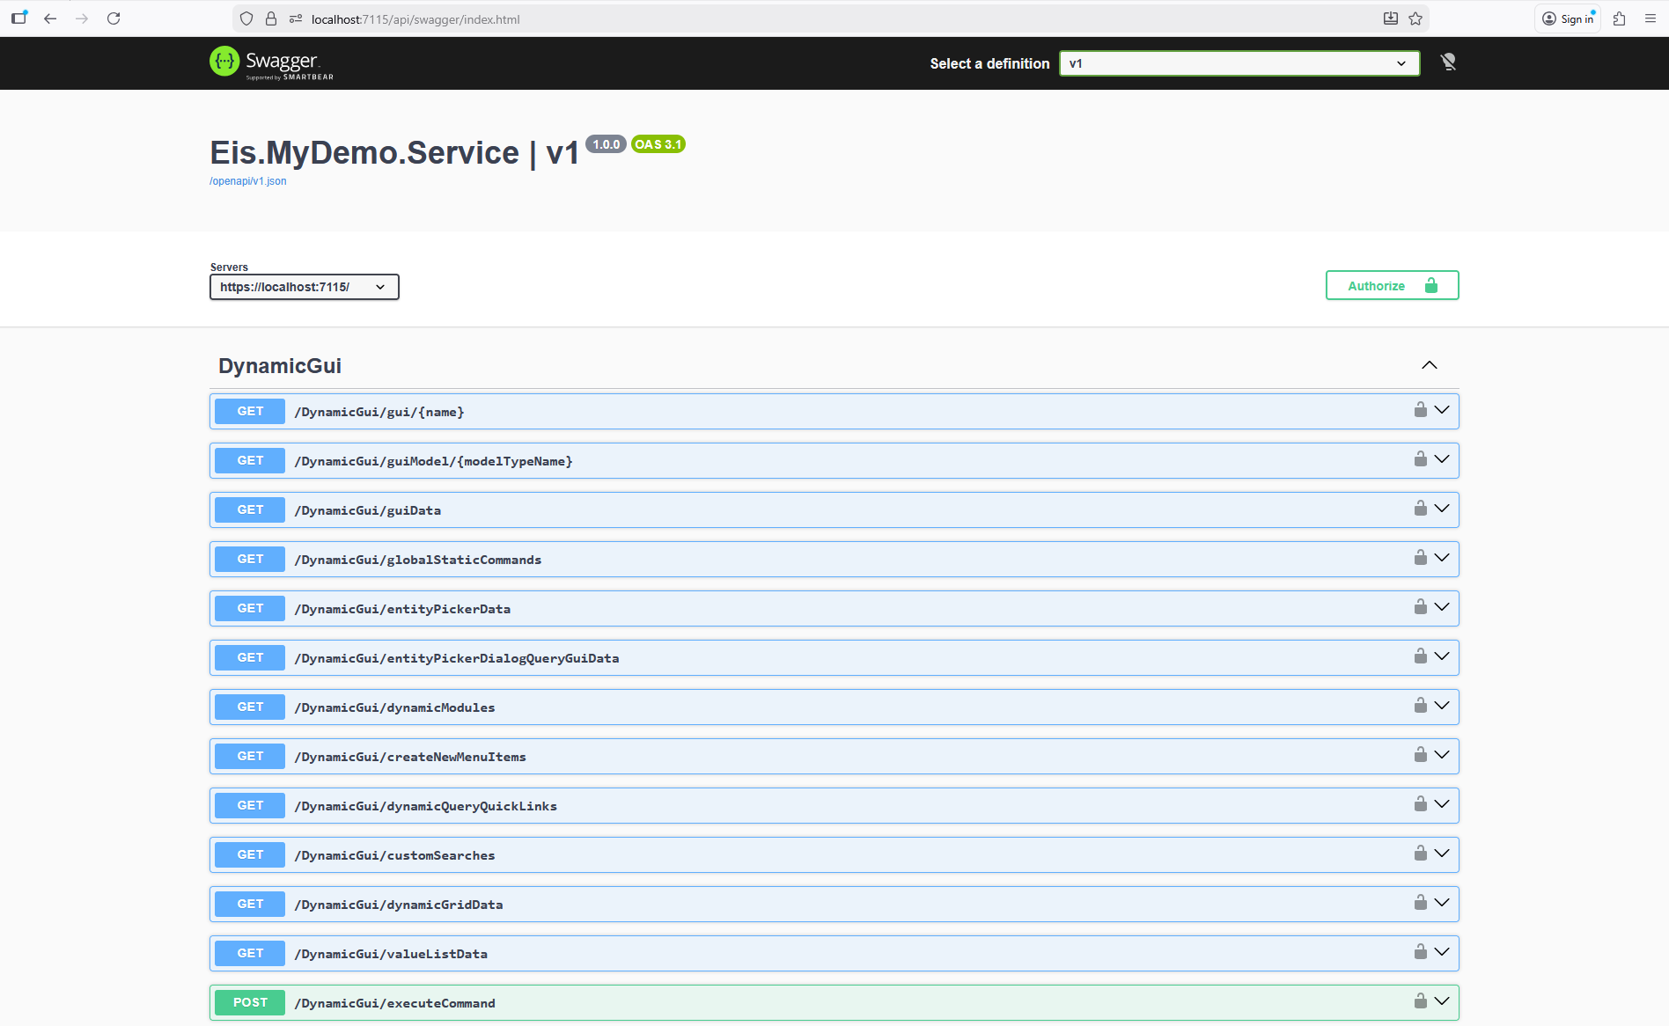Click the DynamicGui section heading
The height and width of the screenshot is (1026, 1669).
click(280, 366)
